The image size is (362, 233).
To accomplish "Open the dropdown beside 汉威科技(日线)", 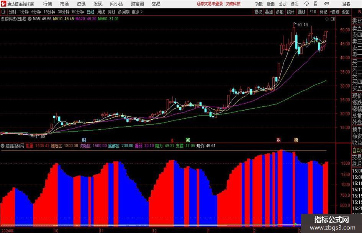I will 29,19.
